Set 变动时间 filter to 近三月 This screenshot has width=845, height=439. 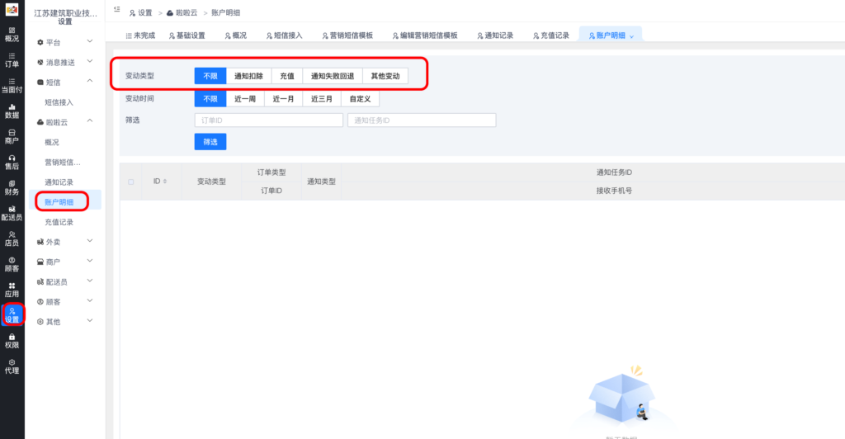[x=322, y=98]
